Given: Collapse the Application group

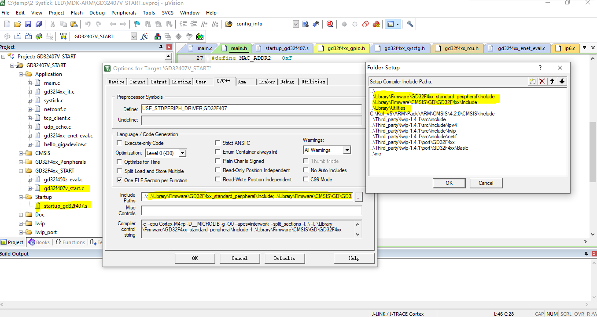Looking at the screenshot, I should 21,74.
